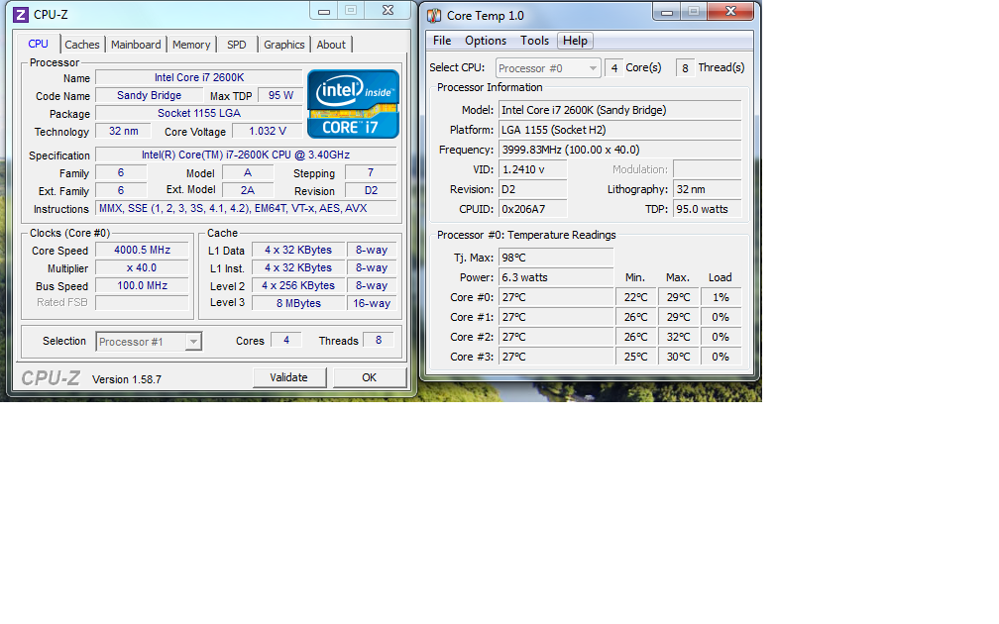The width and height of the screenshot is (999, 624).
Task: Click the Cores value '4' in CPU-Z
Action: (286, 340)
